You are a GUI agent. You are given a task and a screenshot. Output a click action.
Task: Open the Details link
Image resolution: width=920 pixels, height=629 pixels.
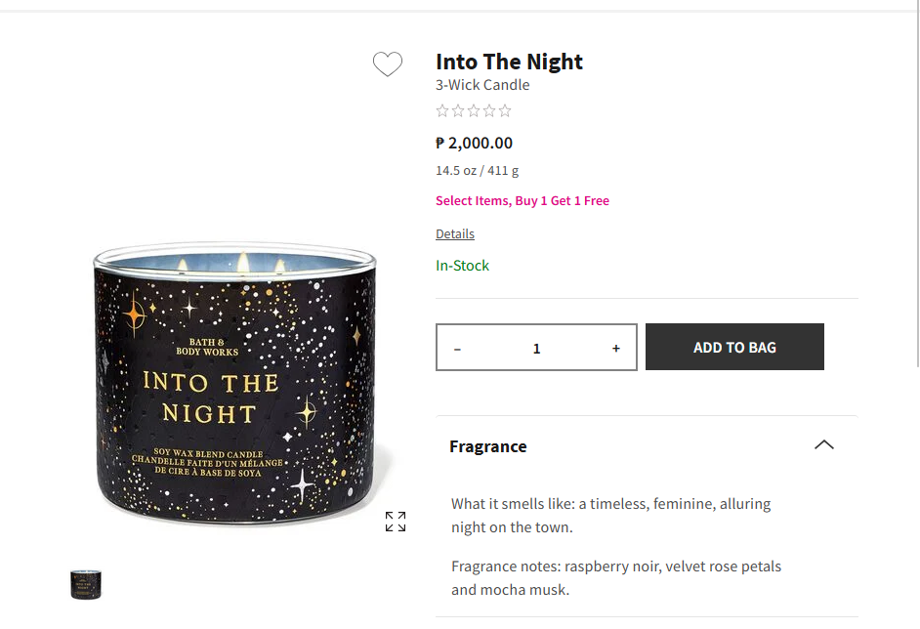point(455,234)
